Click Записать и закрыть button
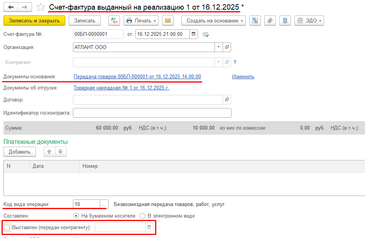 (34, 20)
